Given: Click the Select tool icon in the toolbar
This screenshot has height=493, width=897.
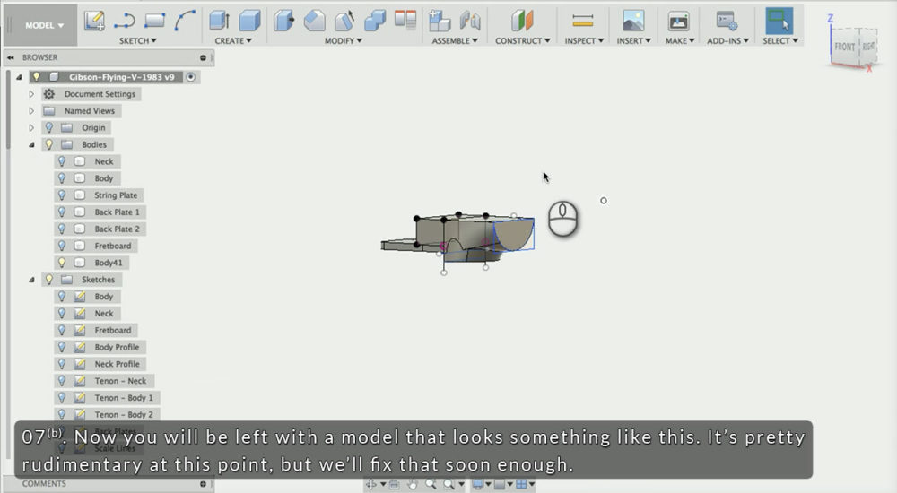Looking at the screenshot, I should (x=778, y=20).
